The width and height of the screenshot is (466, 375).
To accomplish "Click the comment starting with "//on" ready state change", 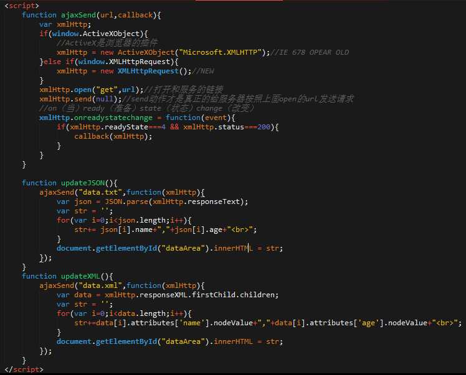I will coord(146,108).
